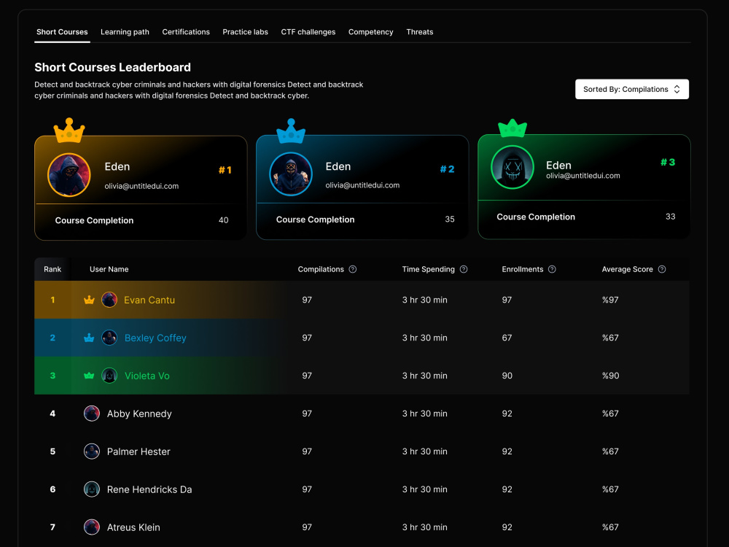Click Palmer Hester's avatar
This screenshot has height=547, width=729.
92,451
